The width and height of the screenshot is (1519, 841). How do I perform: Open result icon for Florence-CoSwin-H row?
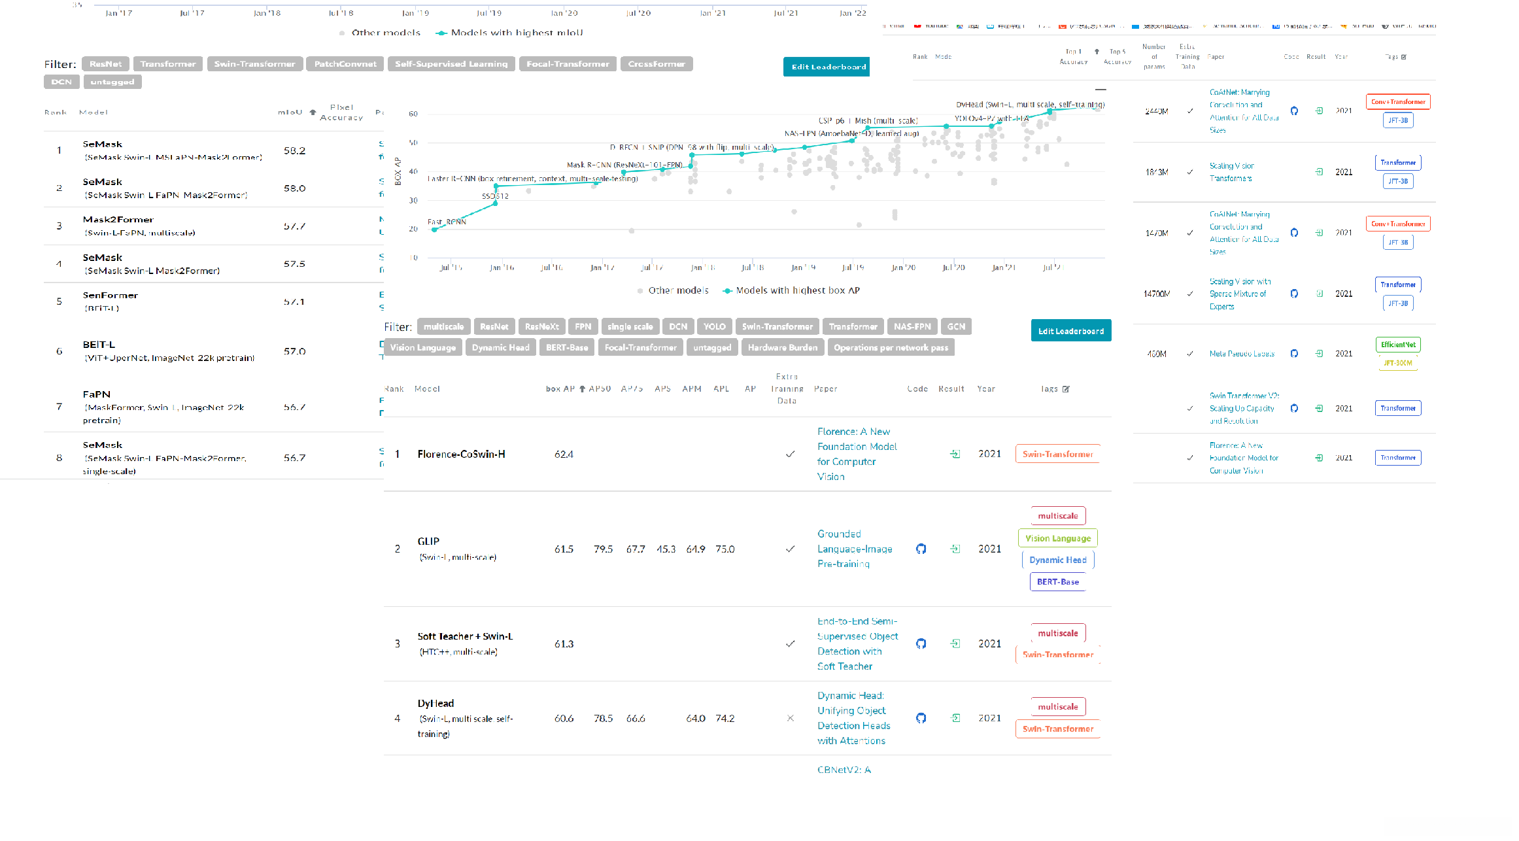tap(955, 454)
